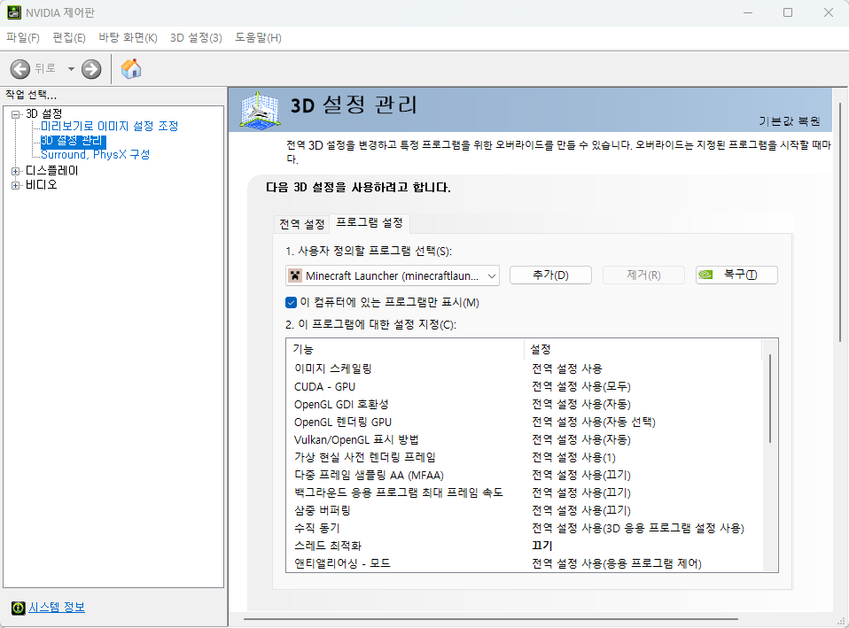Select the 스레드 최적화 row

(x=524, y=546)
